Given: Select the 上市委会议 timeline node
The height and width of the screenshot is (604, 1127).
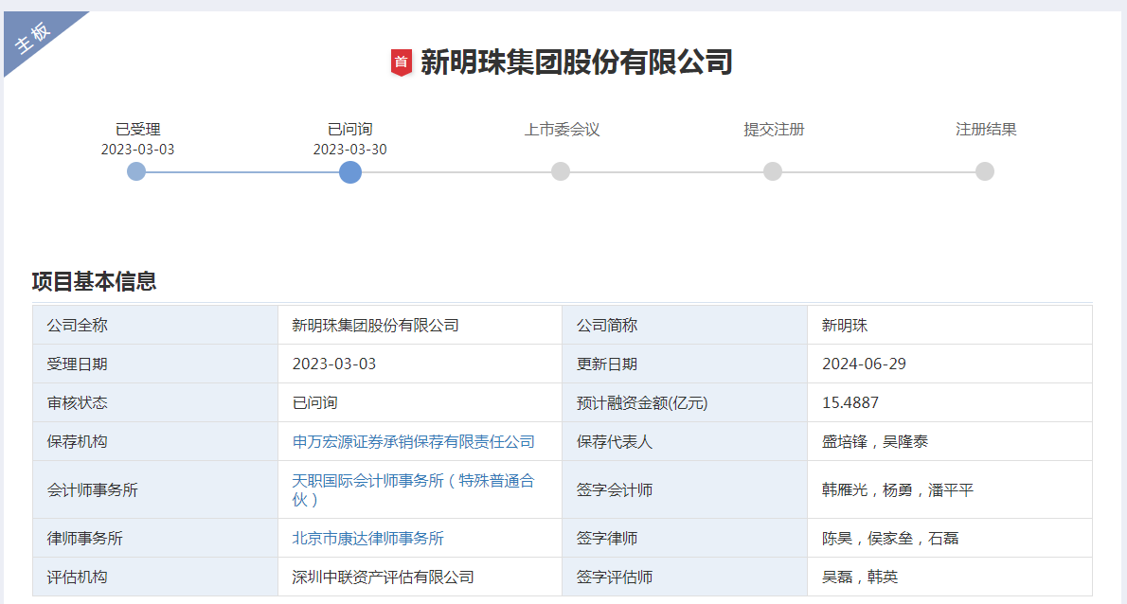Looking at the screenshot, I should tap(561, 171).
